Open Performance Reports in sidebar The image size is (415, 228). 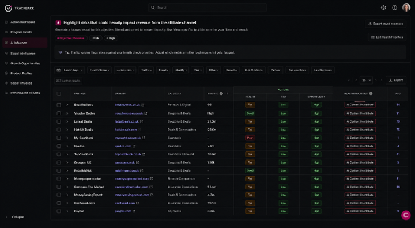click(25, 93)
